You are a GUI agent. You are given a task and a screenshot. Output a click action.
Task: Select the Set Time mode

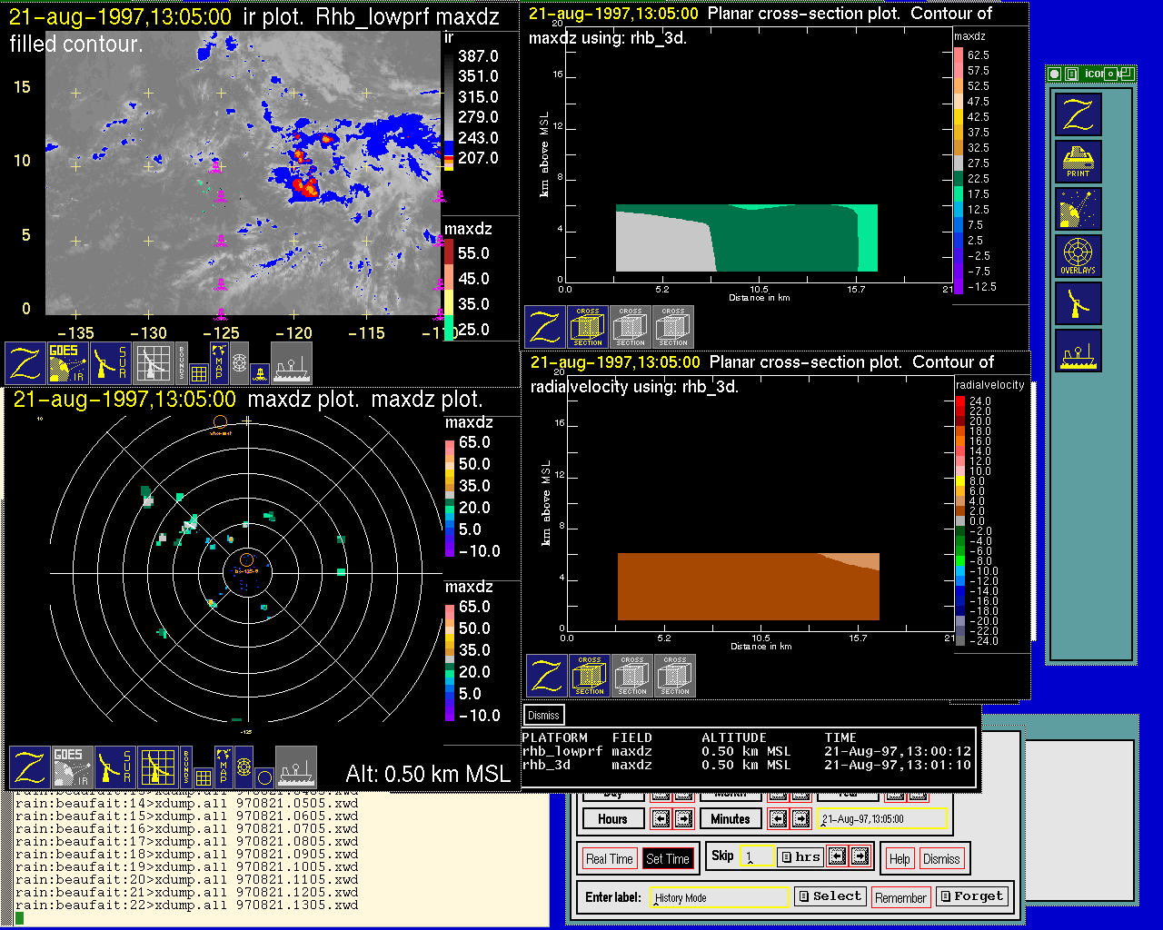(x=667, y=859)
